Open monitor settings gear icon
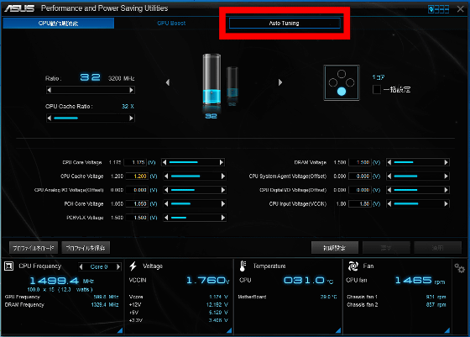 tap(460, 268)
